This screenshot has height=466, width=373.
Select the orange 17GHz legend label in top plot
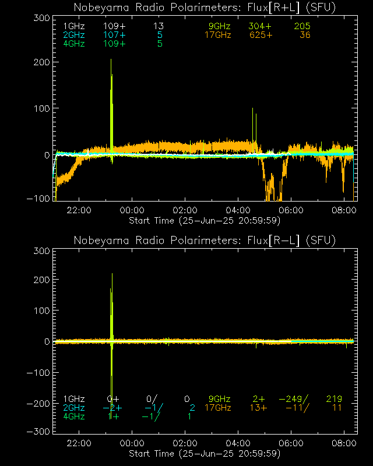pos(218,35)
